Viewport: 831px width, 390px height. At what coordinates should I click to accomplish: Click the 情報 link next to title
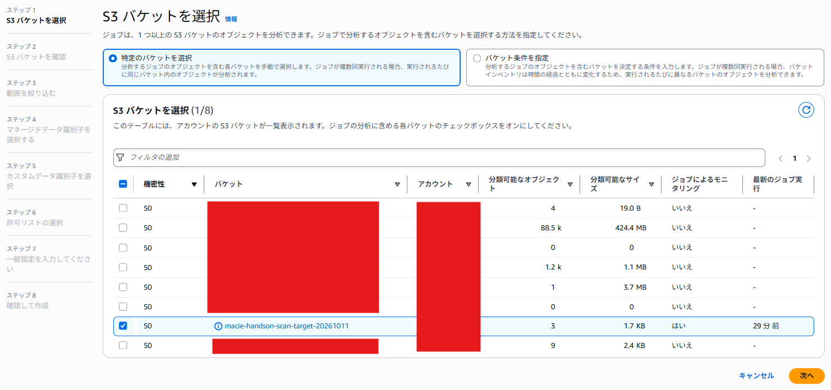click(x=231, y=19)
